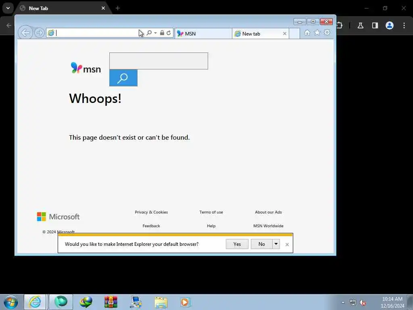Viewport: 413px width, 310px height.
Task: Click the magnifier search icon in address bar
Action: [149, 33]
